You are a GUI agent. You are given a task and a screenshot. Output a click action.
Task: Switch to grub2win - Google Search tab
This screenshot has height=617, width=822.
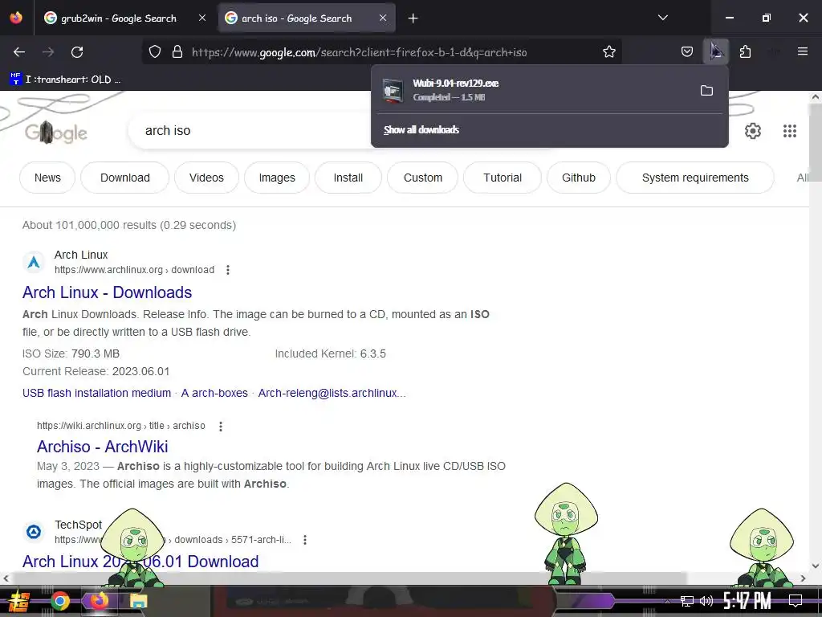[x=119, y=18]
